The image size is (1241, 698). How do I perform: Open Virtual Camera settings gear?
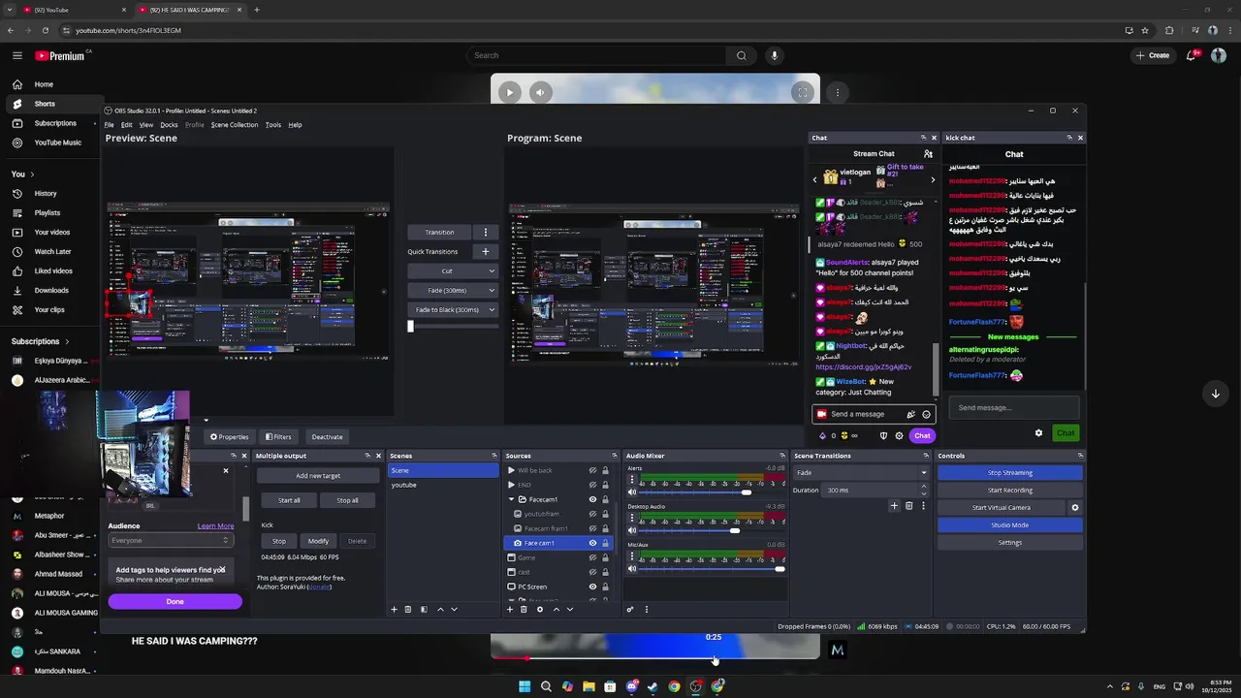pos(1074,508)
